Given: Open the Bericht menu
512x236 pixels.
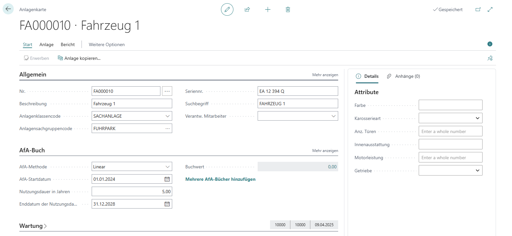Looking at the screenshot, I should [68, 44].
